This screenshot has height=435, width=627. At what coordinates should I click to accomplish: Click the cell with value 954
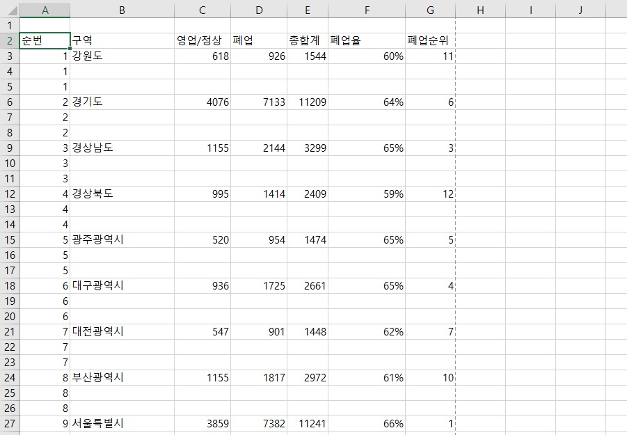click(x=259, y=240)
